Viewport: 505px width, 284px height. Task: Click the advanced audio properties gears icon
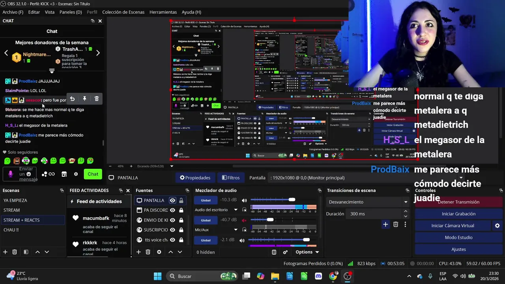click(x=285, y=252)
